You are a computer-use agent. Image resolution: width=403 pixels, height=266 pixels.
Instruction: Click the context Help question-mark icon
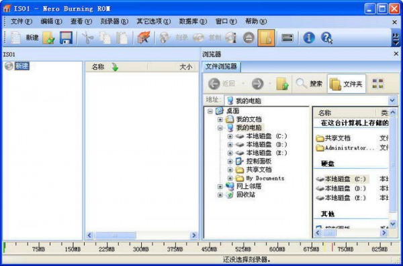pos(326,38)
